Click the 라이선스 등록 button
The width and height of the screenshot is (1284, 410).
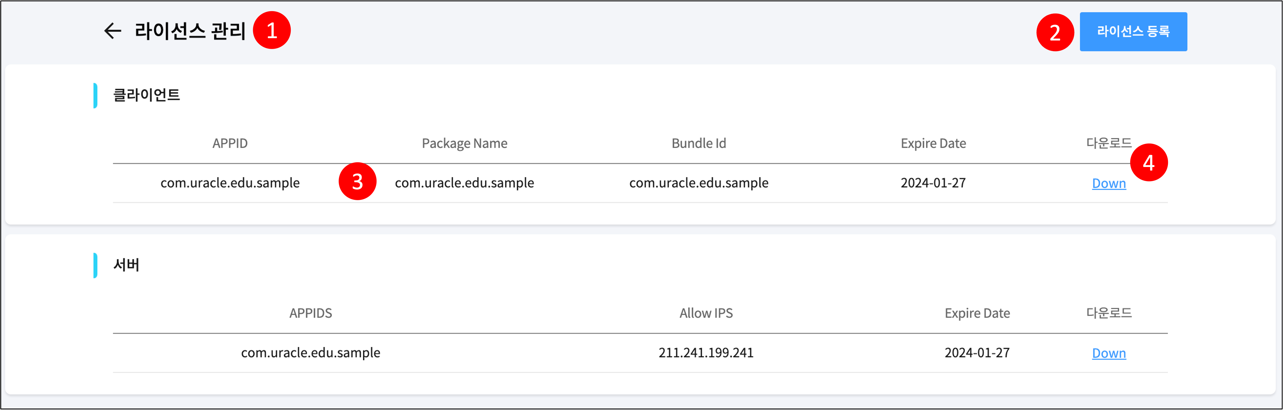(x=1133, y=31)
